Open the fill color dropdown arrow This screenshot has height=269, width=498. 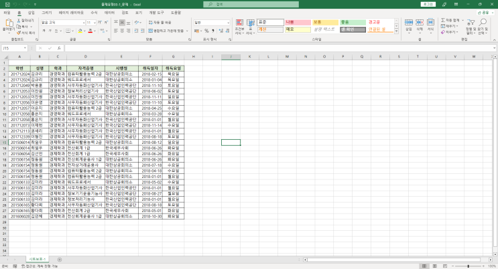coord(85,31)
